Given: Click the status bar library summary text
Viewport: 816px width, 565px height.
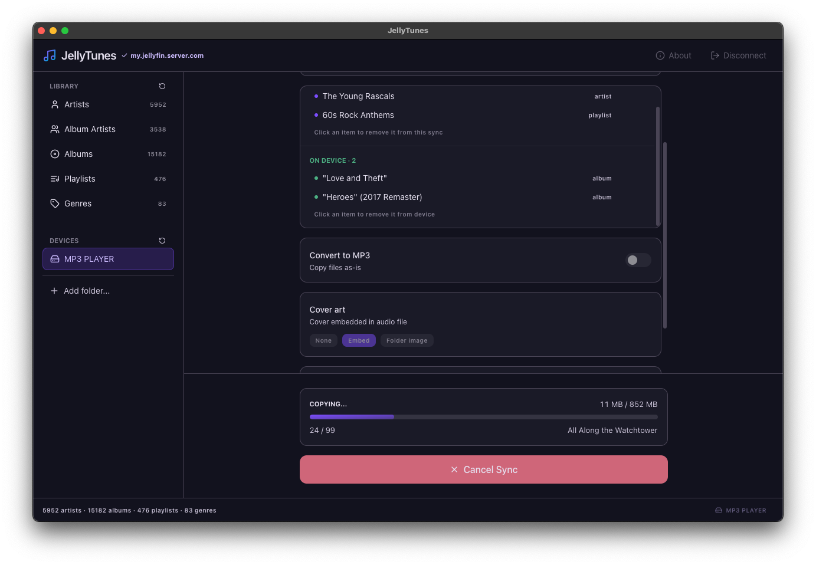Looking at the screenshot, I should point(129,511).
